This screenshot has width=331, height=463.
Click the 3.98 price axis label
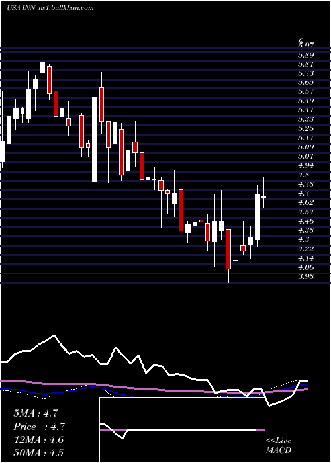306,276
